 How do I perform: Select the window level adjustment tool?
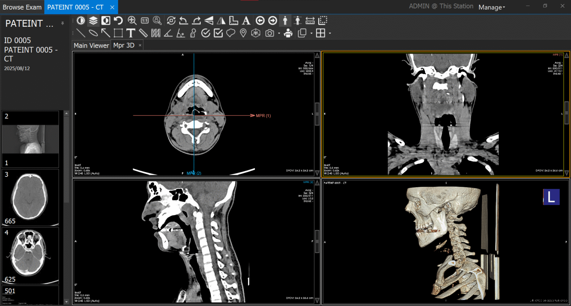81,20
